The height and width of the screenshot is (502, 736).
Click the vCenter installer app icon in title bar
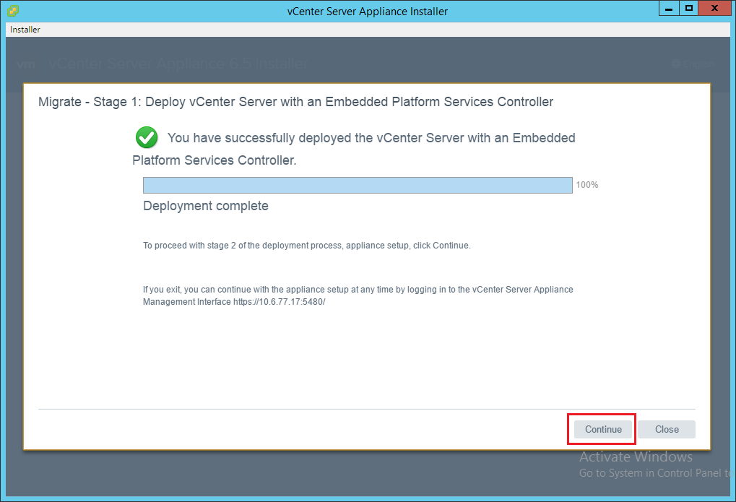[13, 10]
